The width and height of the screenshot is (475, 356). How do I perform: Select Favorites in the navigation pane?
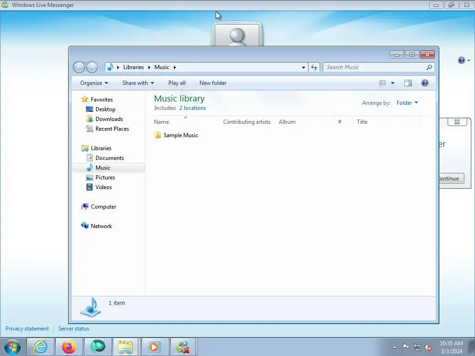[x=102, y=100]
